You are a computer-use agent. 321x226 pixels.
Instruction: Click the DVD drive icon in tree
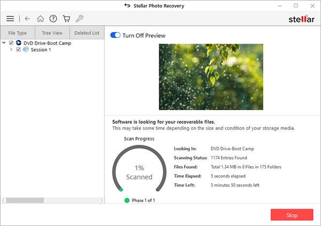pos(19,43)
